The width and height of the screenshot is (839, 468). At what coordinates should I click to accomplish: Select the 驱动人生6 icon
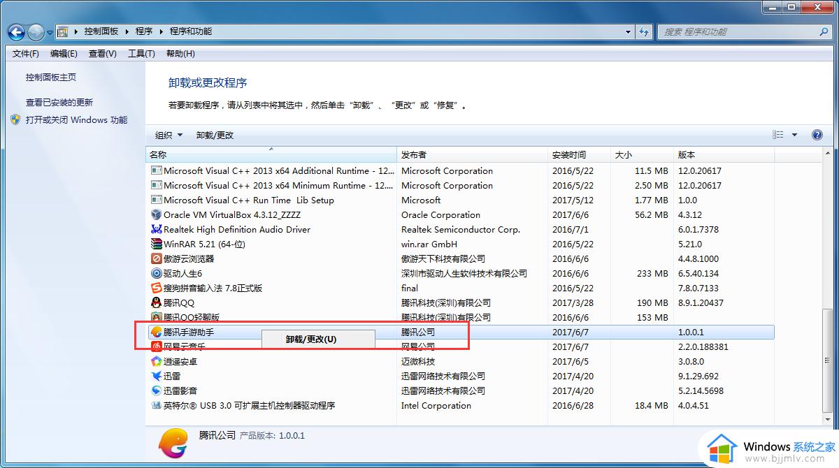(x=157, y=274)
